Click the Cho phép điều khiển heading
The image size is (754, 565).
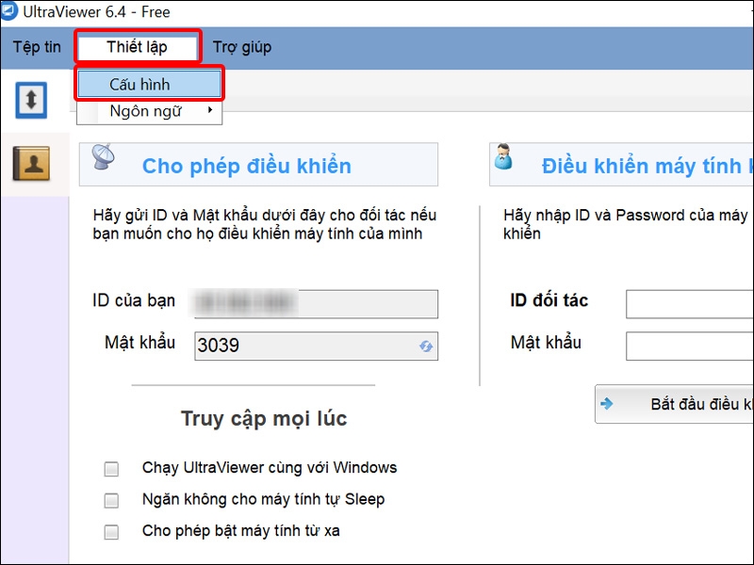247,166
